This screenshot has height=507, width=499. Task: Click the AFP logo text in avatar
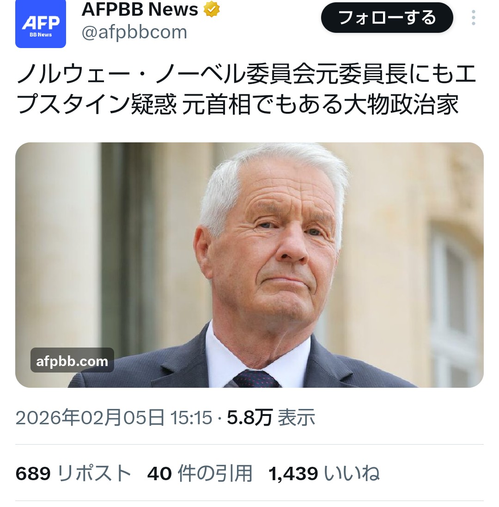pyautogui.click(x=41, y=23)
